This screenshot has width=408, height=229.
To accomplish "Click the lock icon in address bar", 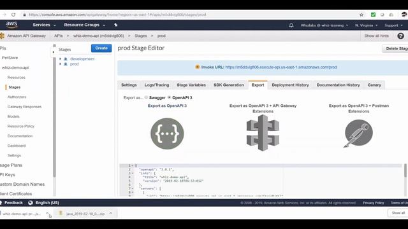I will tap(24, 15).
